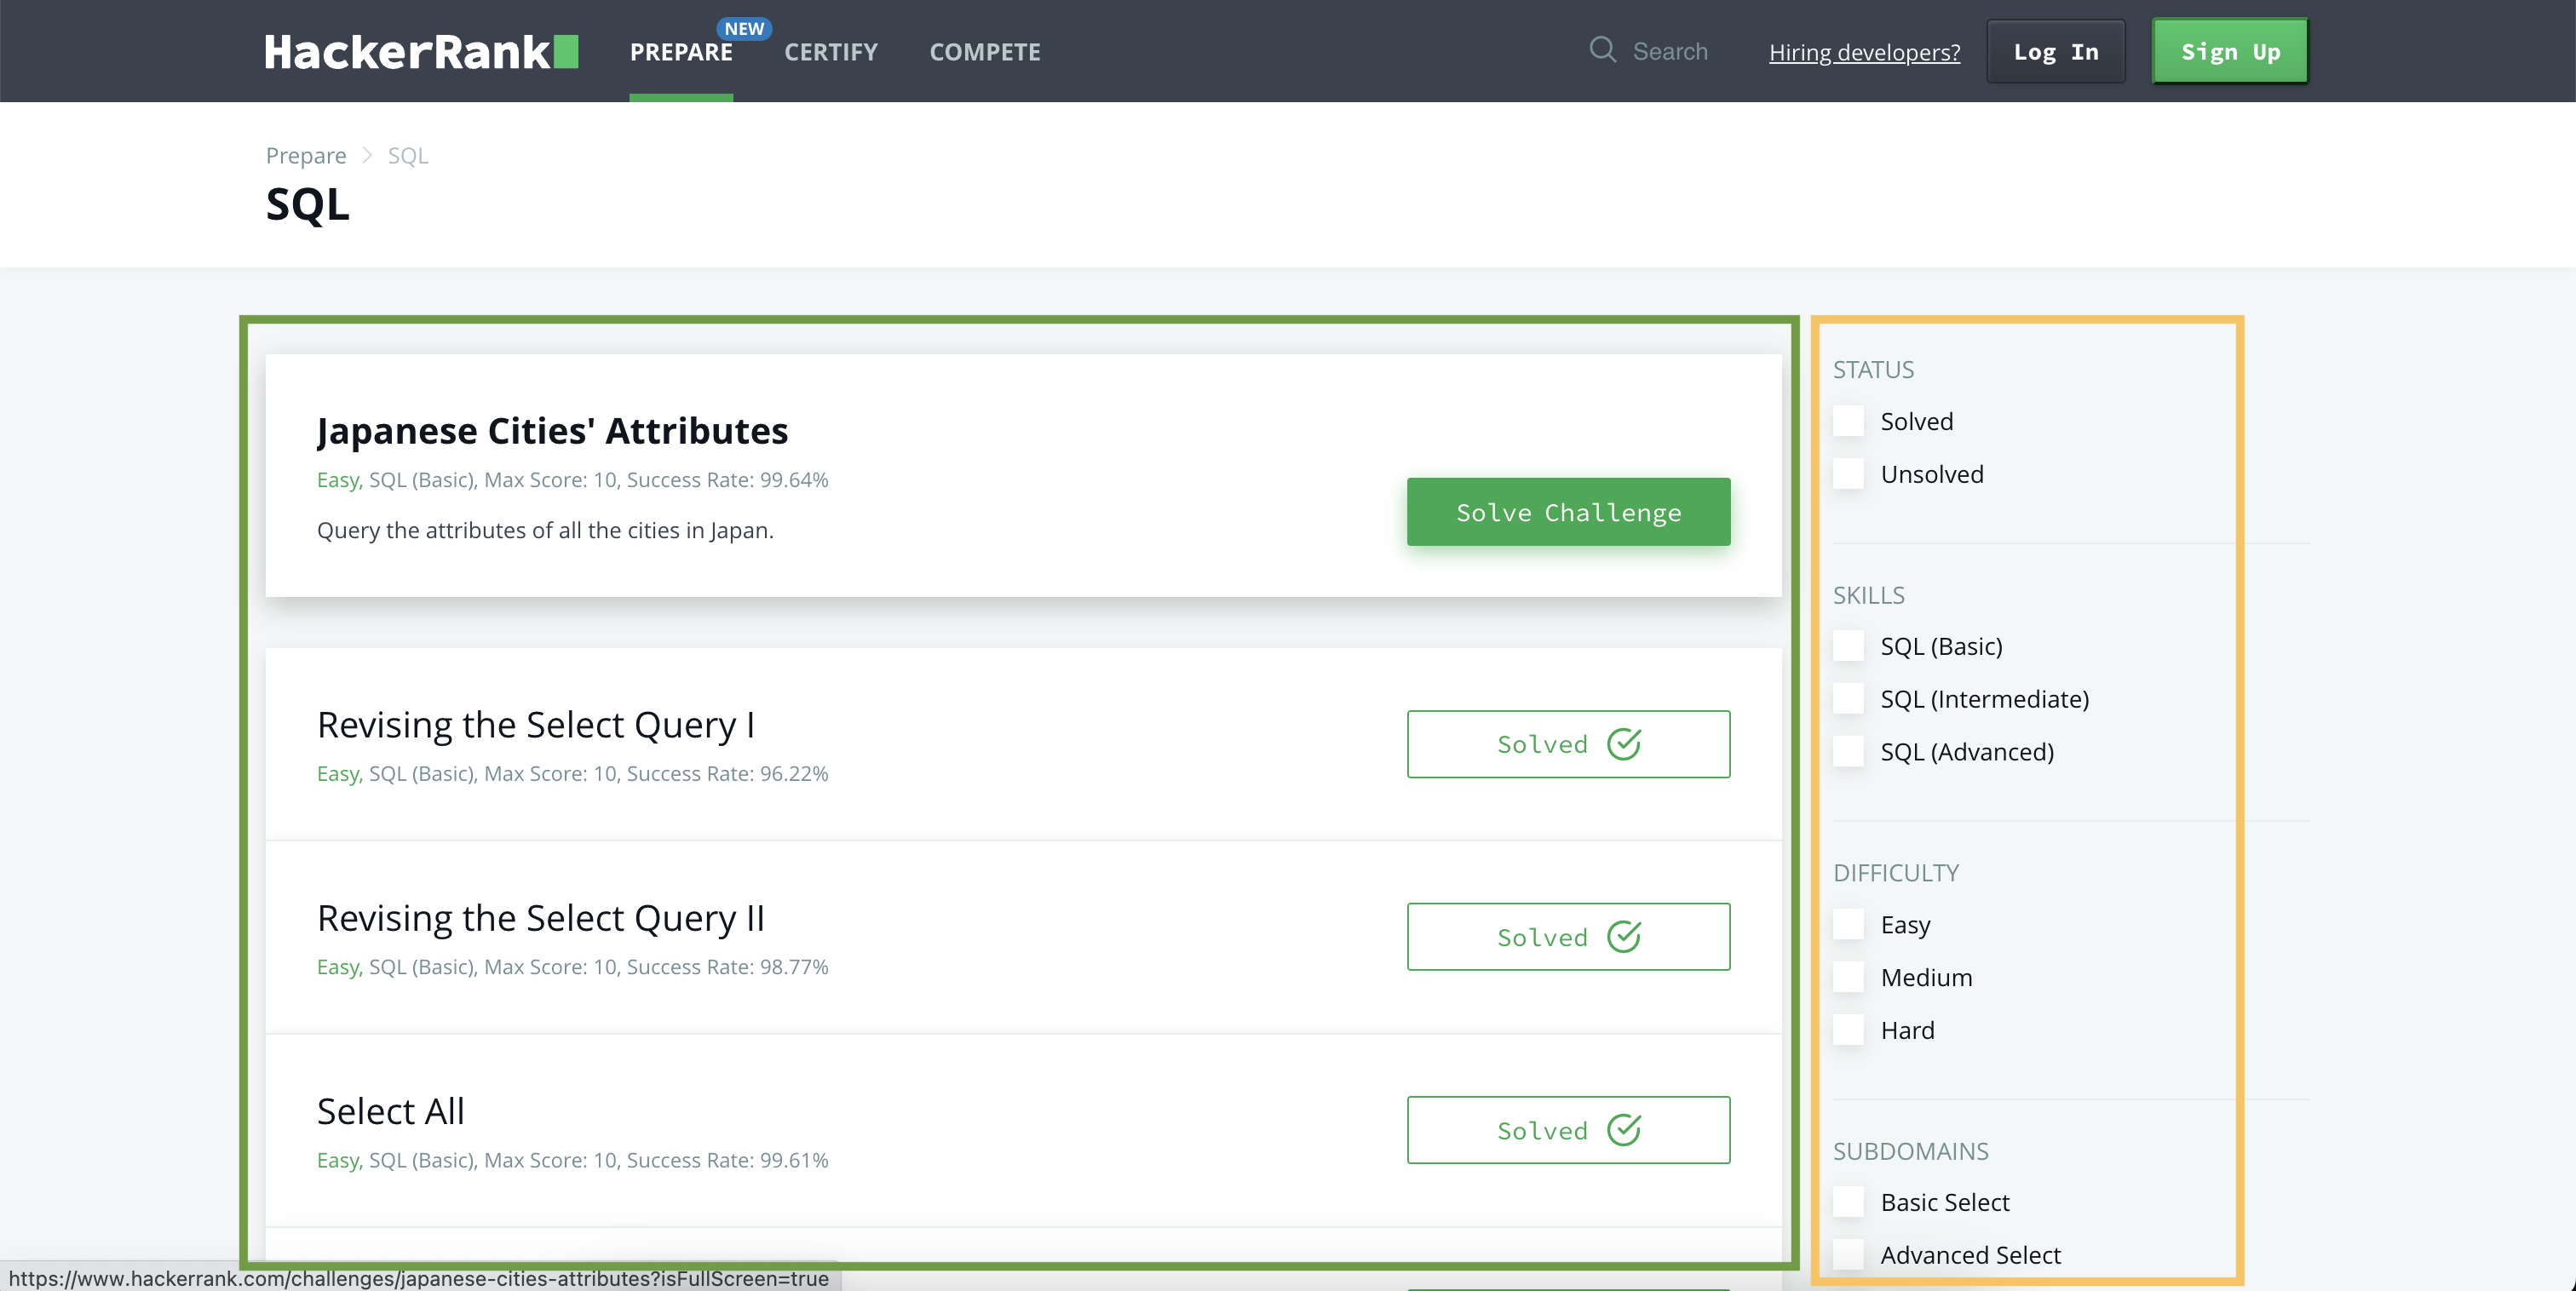2576x1291 pixels.
Task: Click the NEW badge above Prepare
Action: [744, 28]
